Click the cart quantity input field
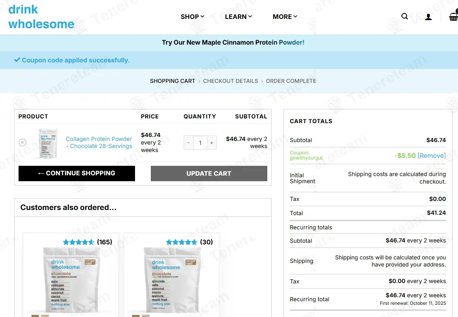Viewport: 458px width, 317px height. (200, 143)
